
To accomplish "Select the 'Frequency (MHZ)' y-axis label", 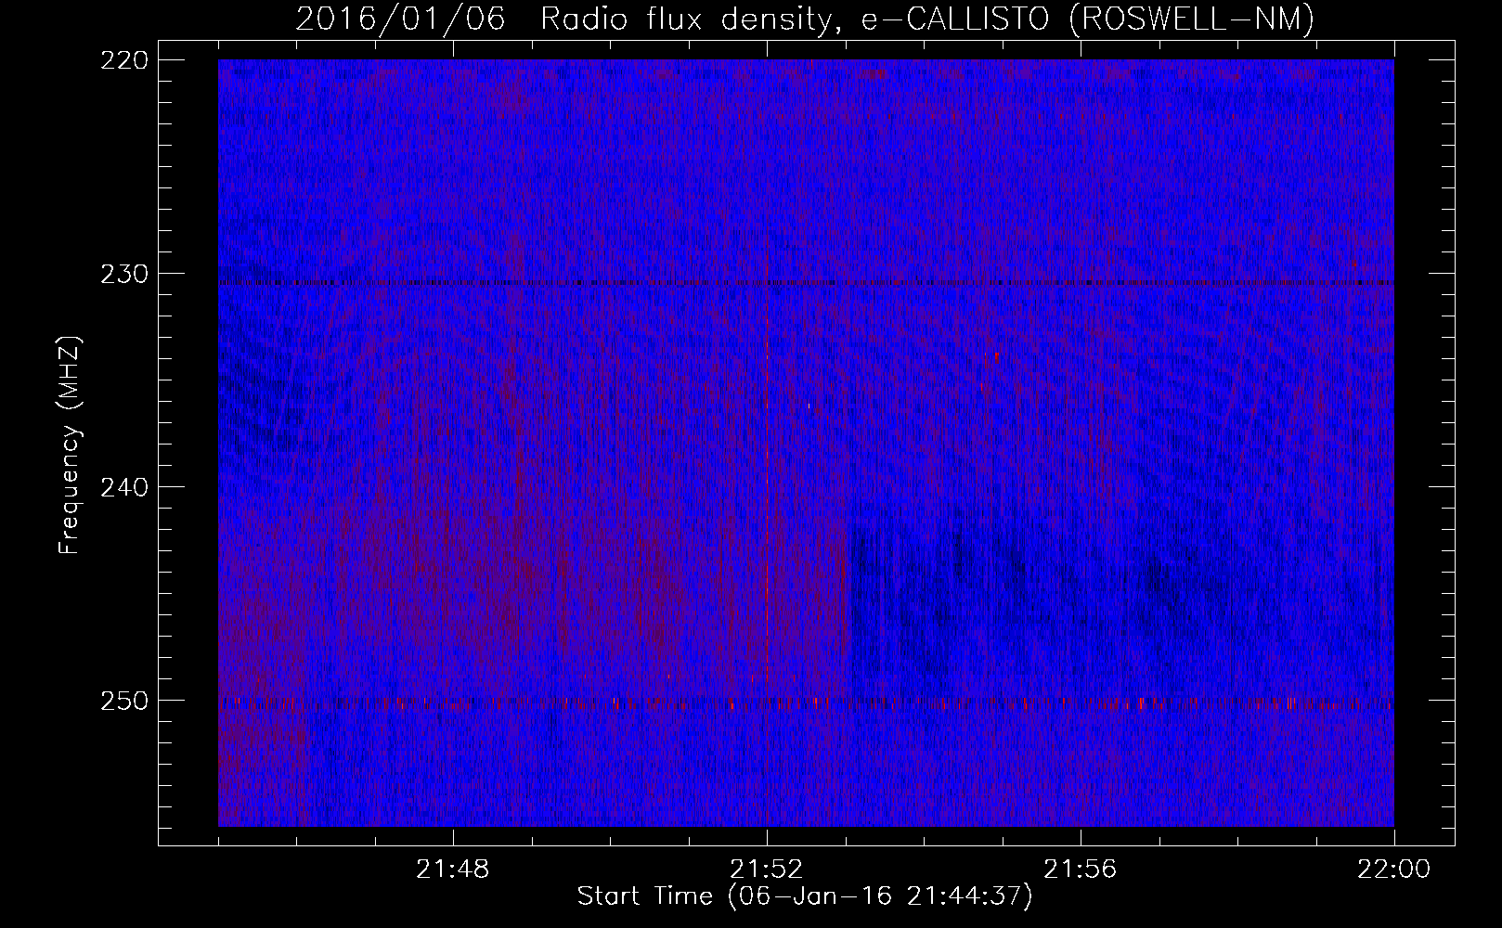I will (70, 445).
